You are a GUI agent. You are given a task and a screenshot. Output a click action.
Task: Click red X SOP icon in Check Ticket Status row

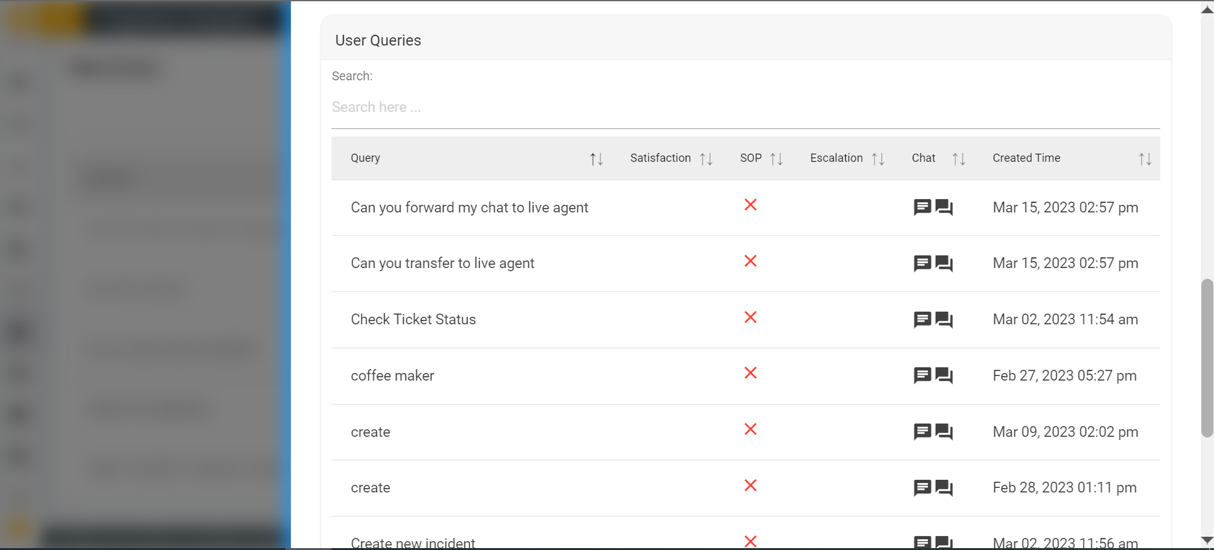(x=750, y=317)
